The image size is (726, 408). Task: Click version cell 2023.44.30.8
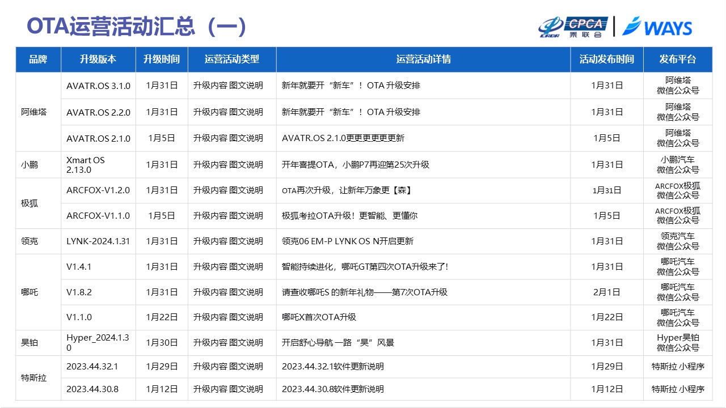[98, 389]
